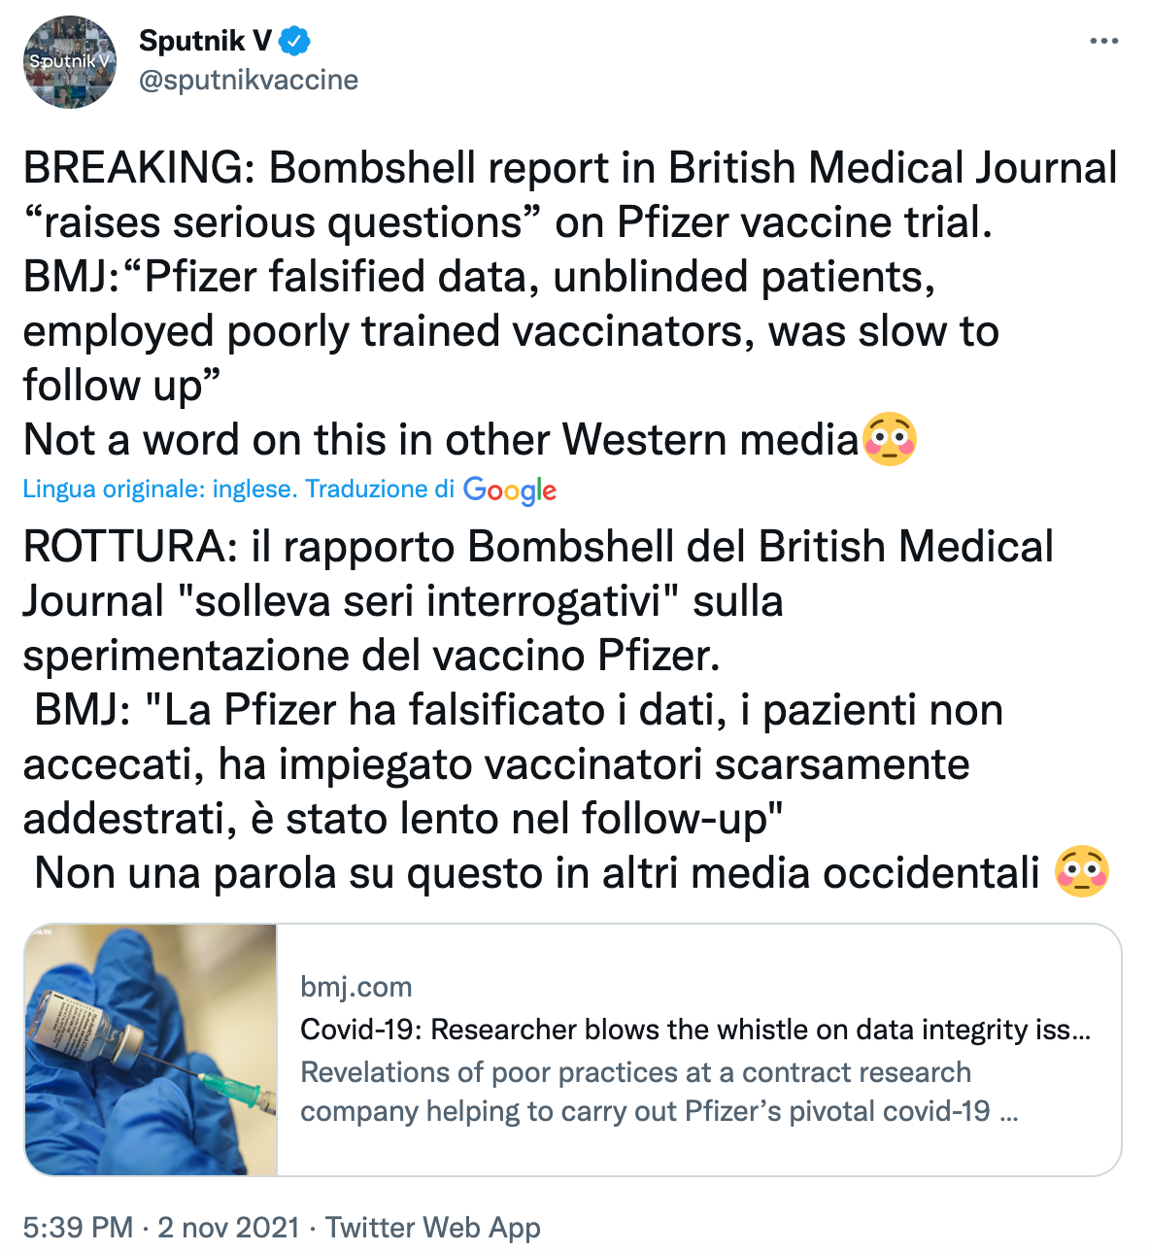The width and height of the screenshot is (1150, 1251).
Task: Click the 'BREAKING: Bombshell report' tweet line
Action: coord(570,168)
